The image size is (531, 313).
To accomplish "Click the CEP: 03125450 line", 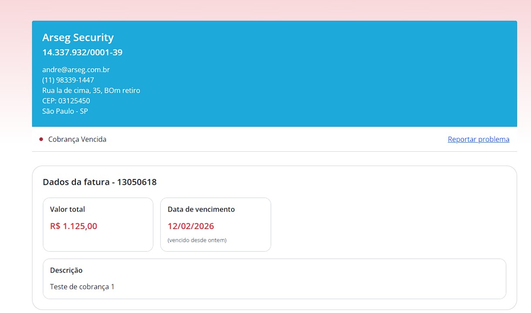I will pyautogui.click(x=66, y=101).
